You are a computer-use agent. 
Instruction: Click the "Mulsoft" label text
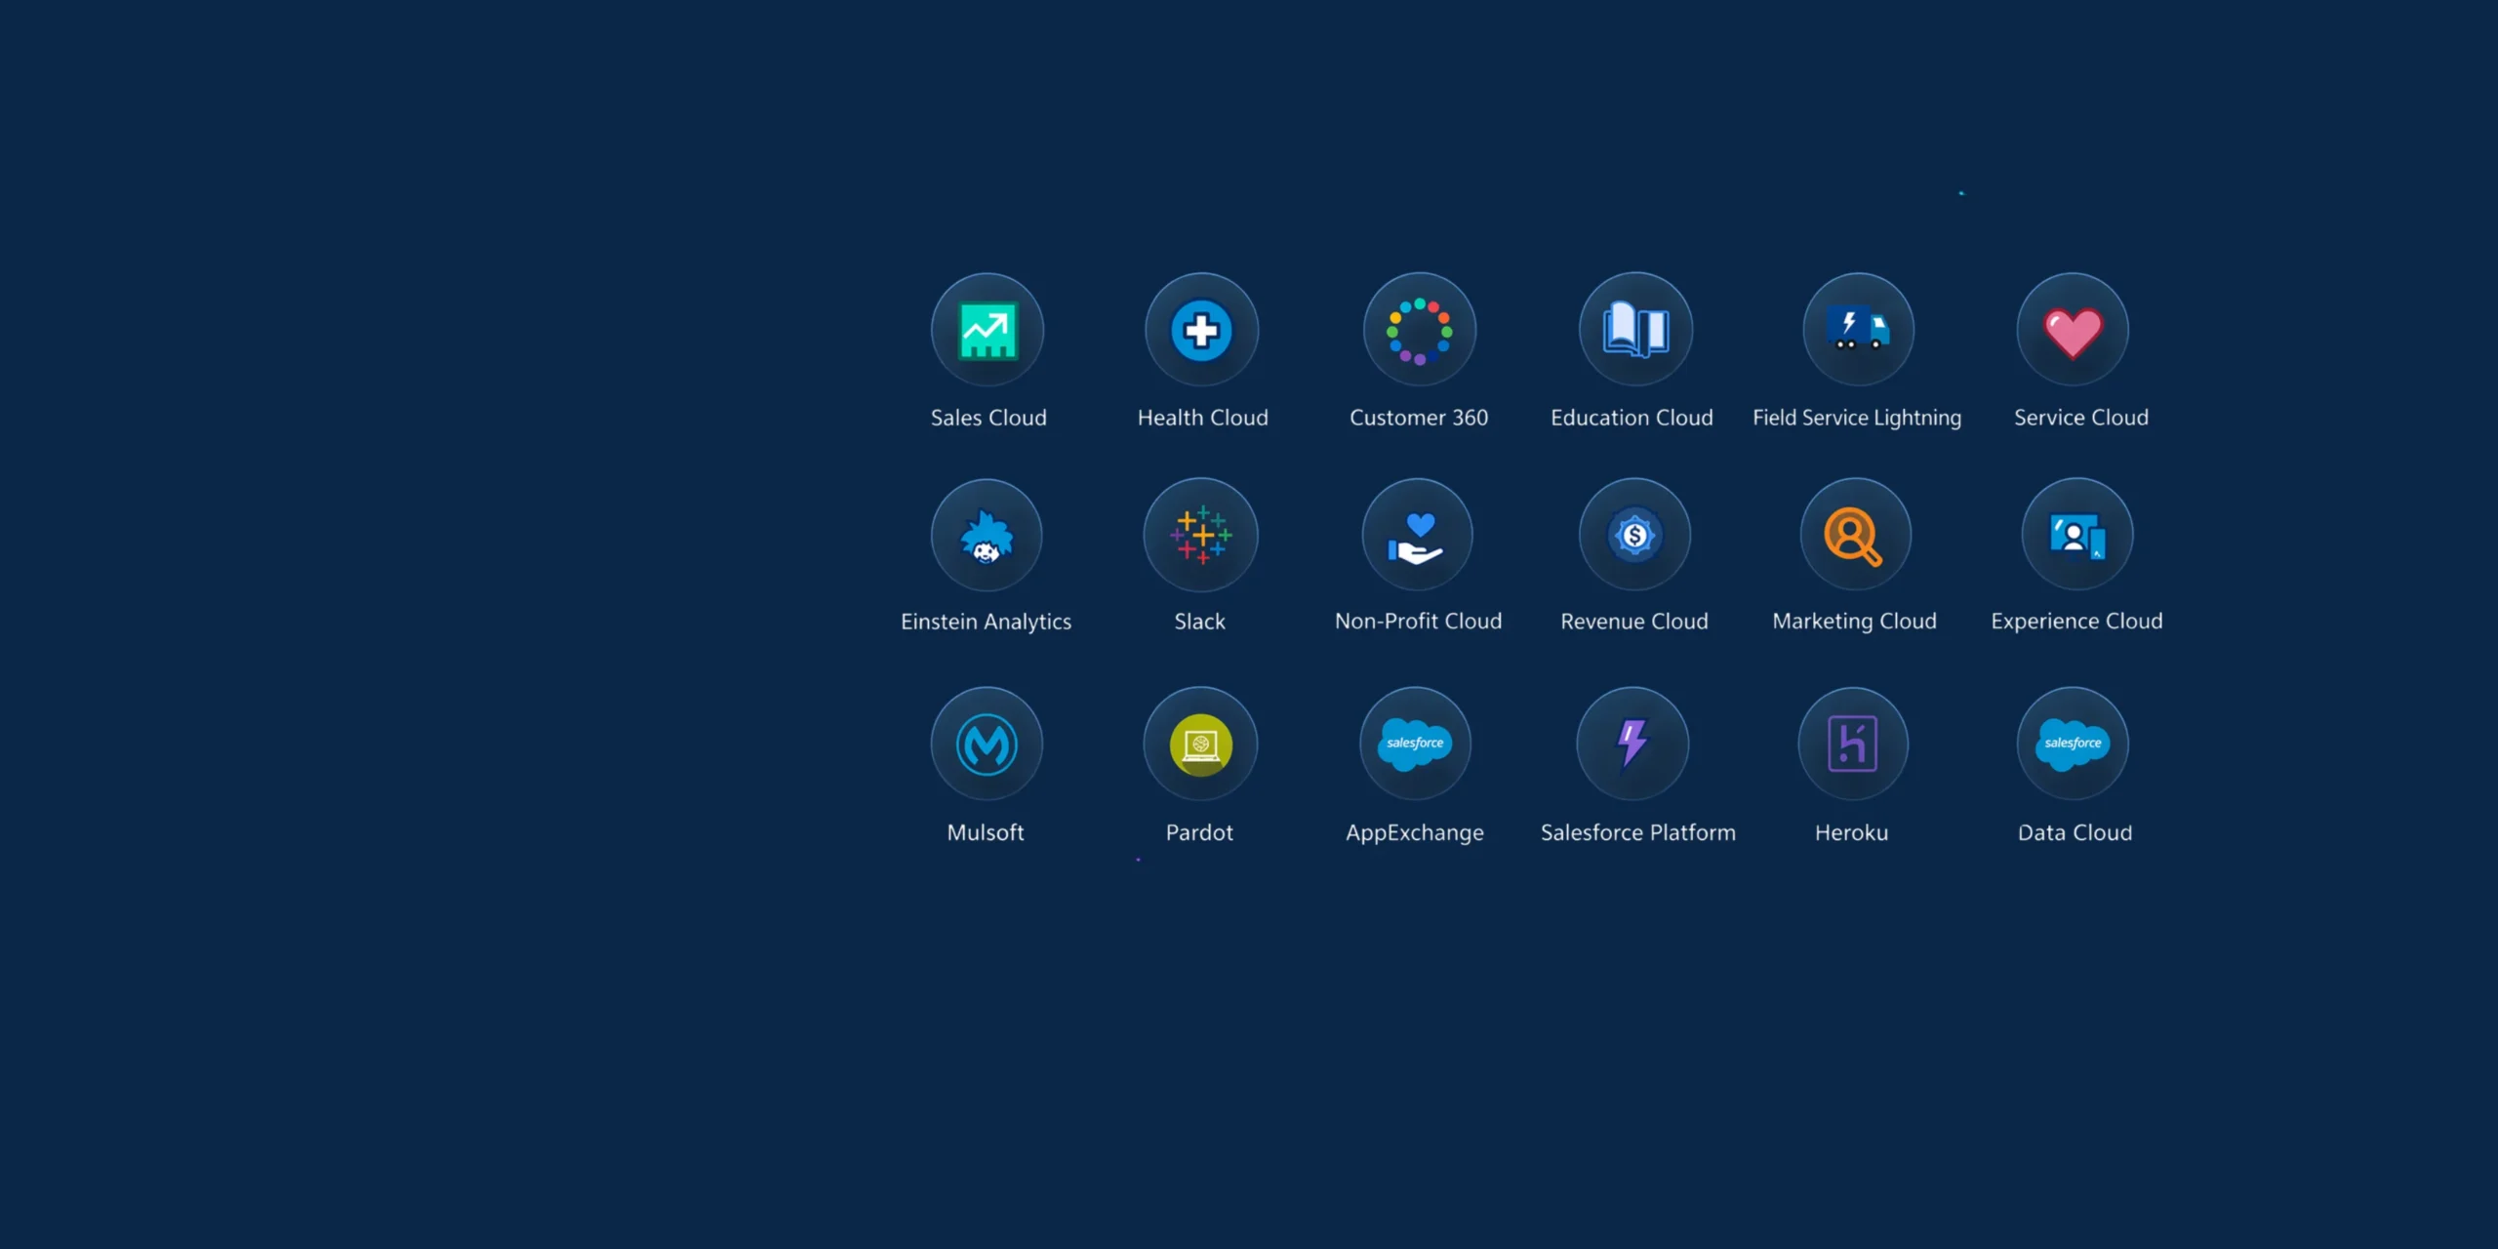coord(986,832)
